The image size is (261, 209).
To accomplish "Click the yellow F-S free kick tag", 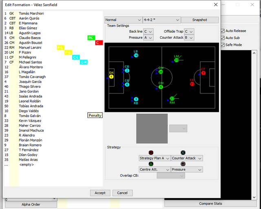I will pyautogui.click(x=68, y=53).
